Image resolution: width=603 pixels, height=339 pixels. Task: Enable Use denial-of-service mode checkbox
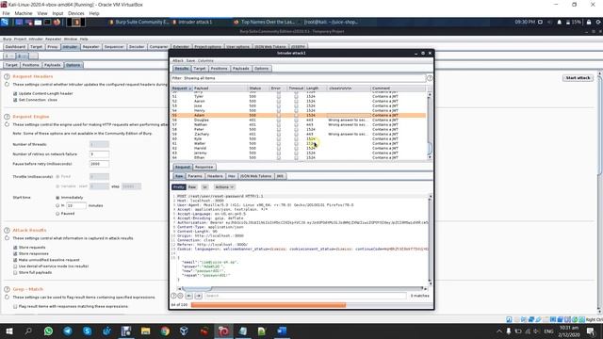pos(15,266)
